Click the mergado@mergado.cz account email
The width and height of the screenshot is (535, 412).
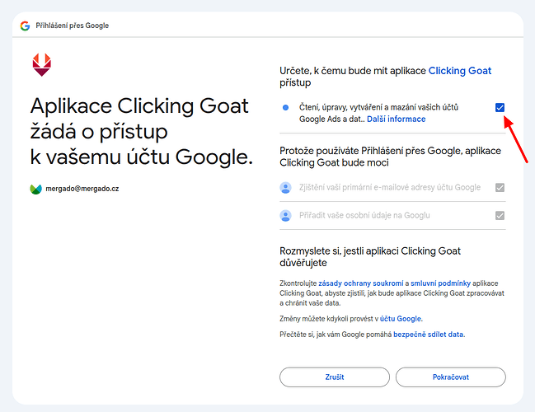pyautogui.click(x=82, y=189)
